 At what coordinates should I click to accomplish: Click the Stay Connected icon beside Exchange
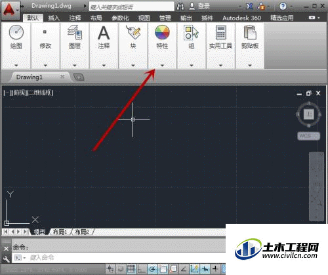click(x=261, y=7)
